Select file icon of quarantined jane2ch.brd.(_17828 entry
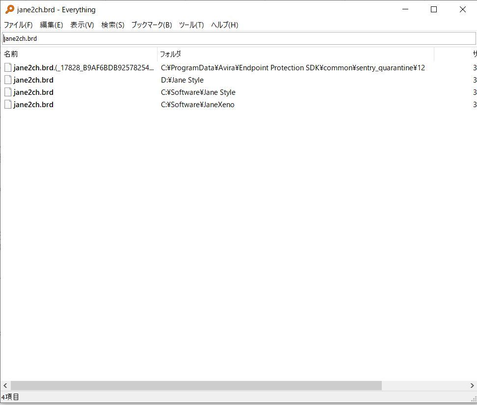Image resolution: width=477 pixels, height=405 pixels. pos(8,68)
